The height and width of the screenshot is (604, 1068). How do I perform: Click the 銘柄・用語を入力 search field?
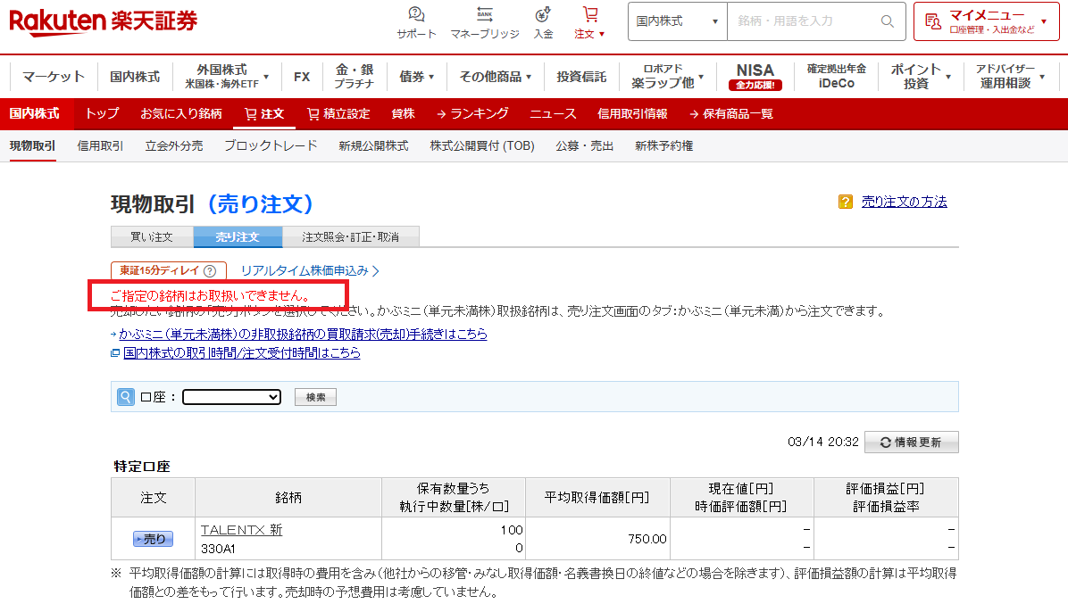tap(804, 21)
